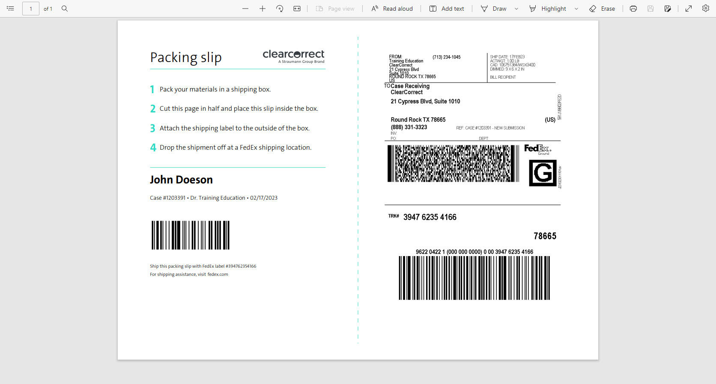The width and height of the screenshot is (716, 384).
Task: Click 'Pack your materials in a shipping box.'
Action: pos(215,89)
